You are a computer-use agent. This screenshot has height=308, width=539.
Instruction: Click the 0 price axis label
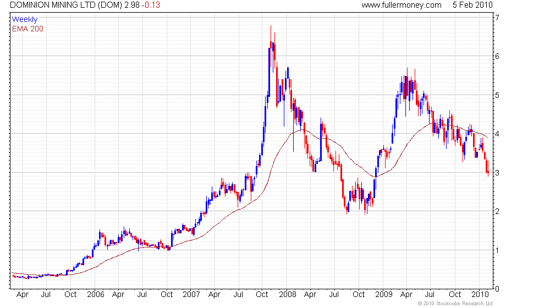tap(497, 289)
